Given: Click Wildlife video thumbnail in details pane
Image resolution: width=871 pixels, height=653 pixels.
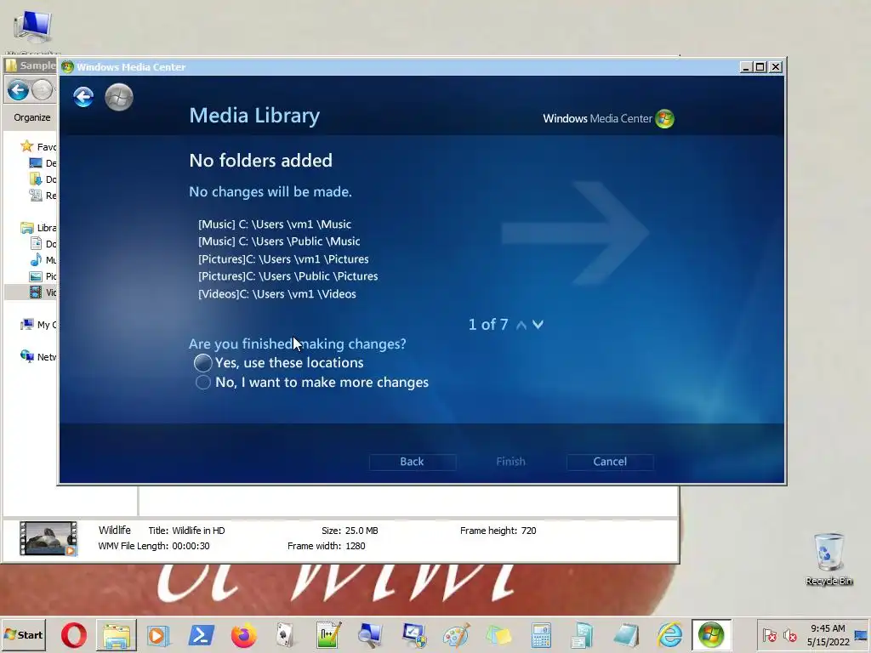Looking at the screenshot, I should point(48,538).
